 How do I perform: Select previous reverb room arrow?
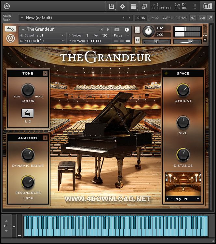[x=167, y=199]
